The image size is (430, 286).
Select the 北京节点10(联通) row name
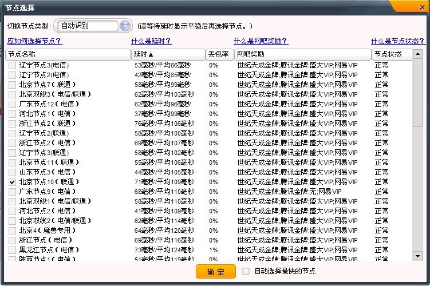(49, 182)
